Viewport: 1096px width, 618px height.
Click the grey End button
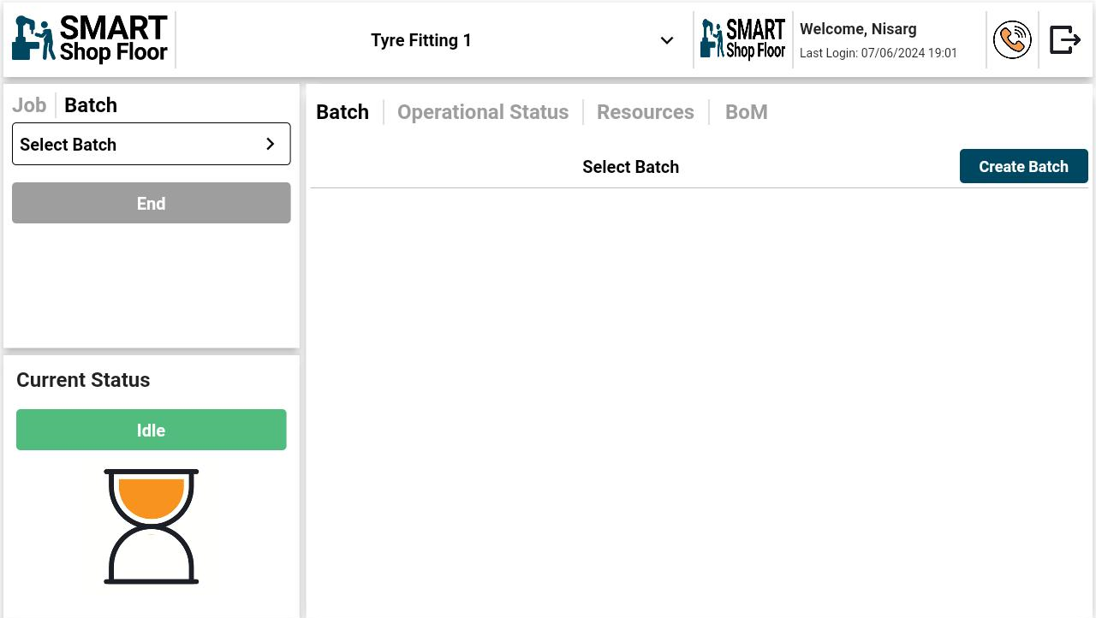tap(151, 203)
